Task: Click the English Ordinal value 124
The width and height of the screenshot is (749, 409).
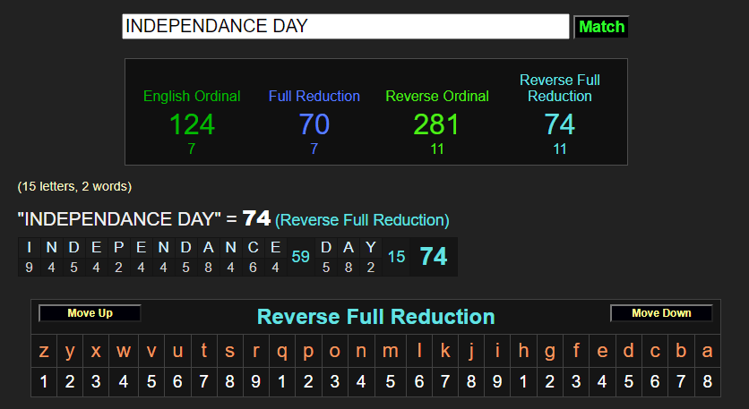Action: [192, 124]
